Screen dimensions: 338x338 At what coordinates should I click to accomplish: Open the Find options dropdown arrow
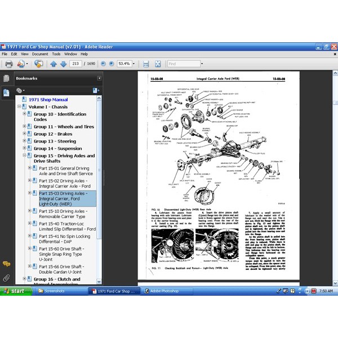point(202,64)
